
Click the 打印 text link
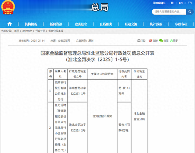click(x=143, y=41)
